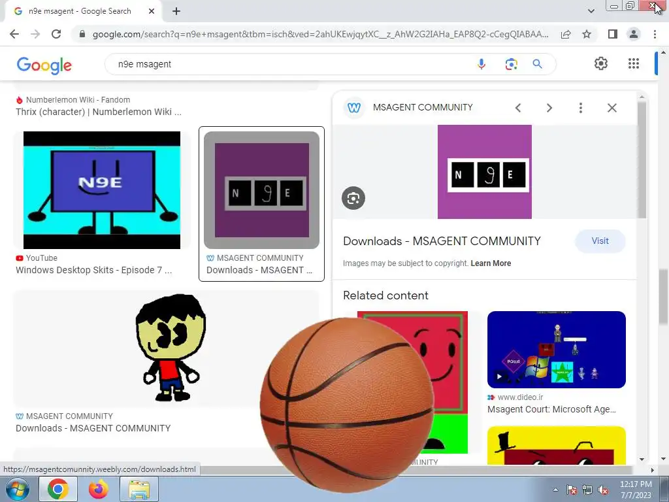Open the Google apps grid
669x502 pixels.
coord(634,63)
